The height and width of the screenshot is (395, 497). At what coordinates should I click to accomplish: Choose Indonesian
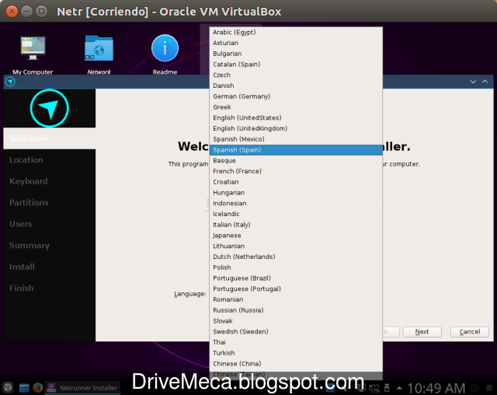296,203
